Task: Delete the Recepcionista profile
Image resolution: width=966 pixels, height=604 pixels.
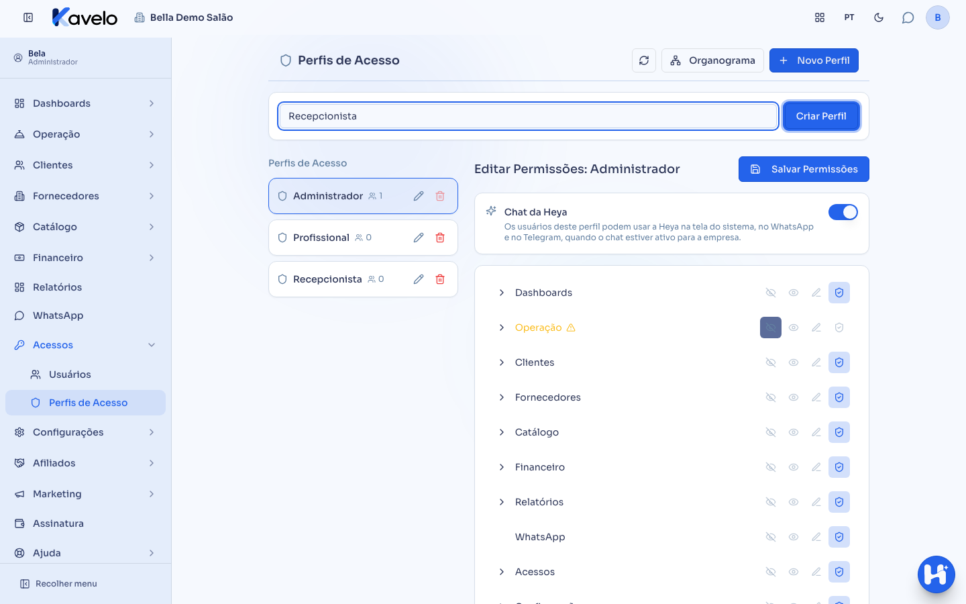Action: (440, 279)
